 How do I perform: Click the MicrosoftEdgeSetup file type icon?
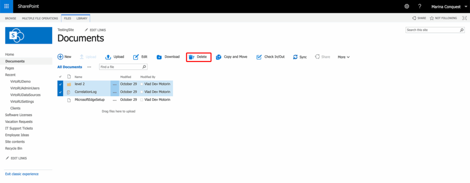tap(69, 100)
